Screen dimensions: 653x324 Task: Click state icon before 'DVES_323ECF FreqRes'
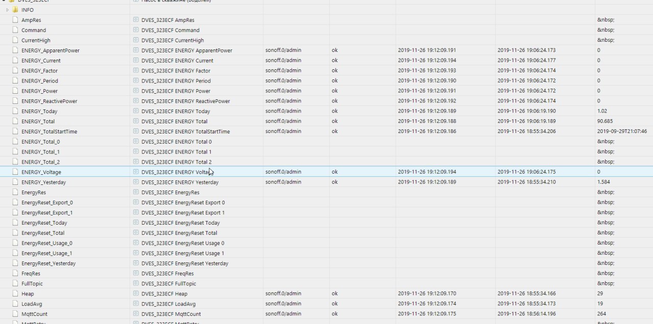[136, 274]
